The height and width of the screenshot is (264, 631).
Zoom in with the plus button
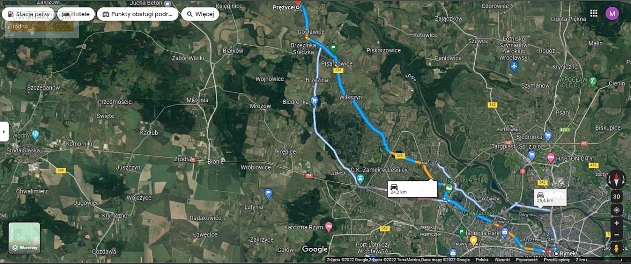tap(616, 223)
